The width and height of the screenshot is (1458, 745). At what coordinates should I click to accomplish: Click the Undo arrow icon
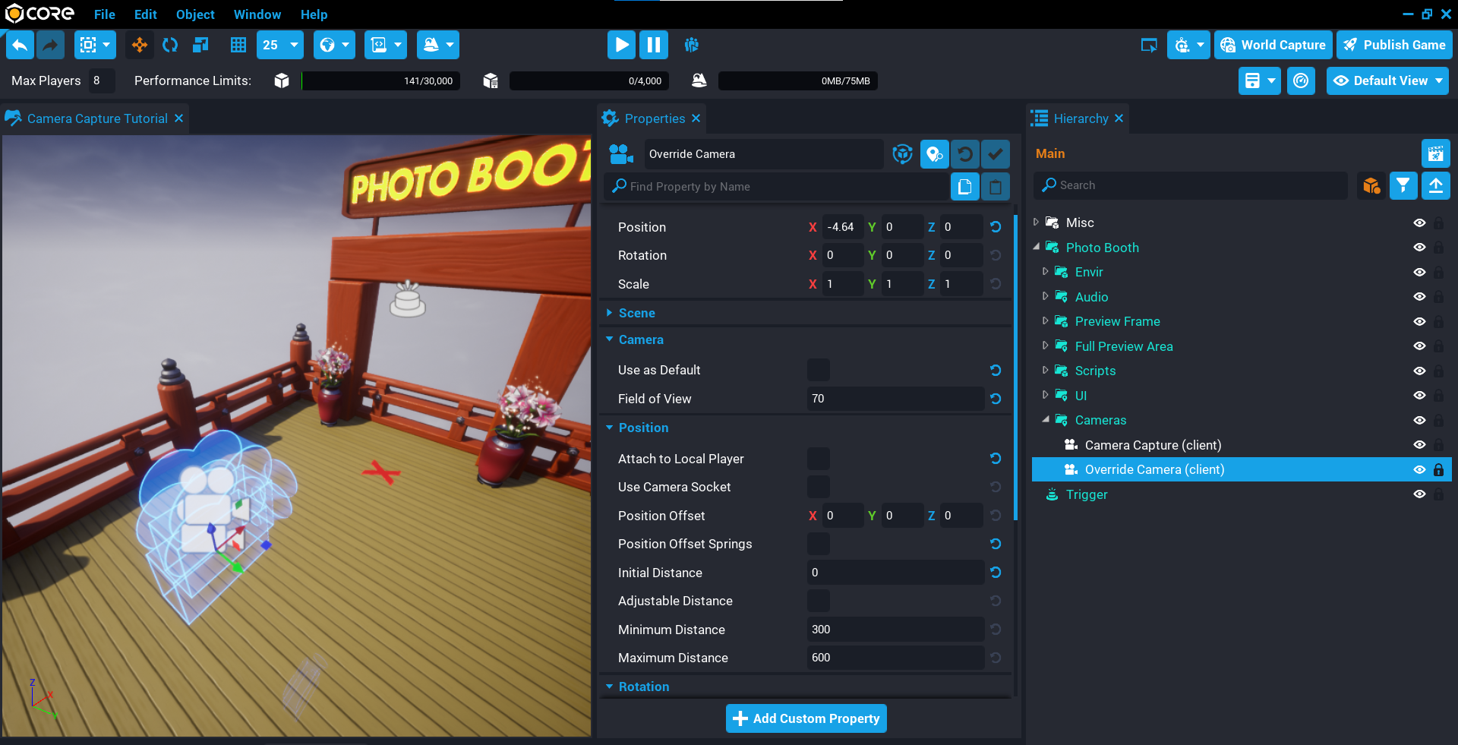(x=20, y=45)
